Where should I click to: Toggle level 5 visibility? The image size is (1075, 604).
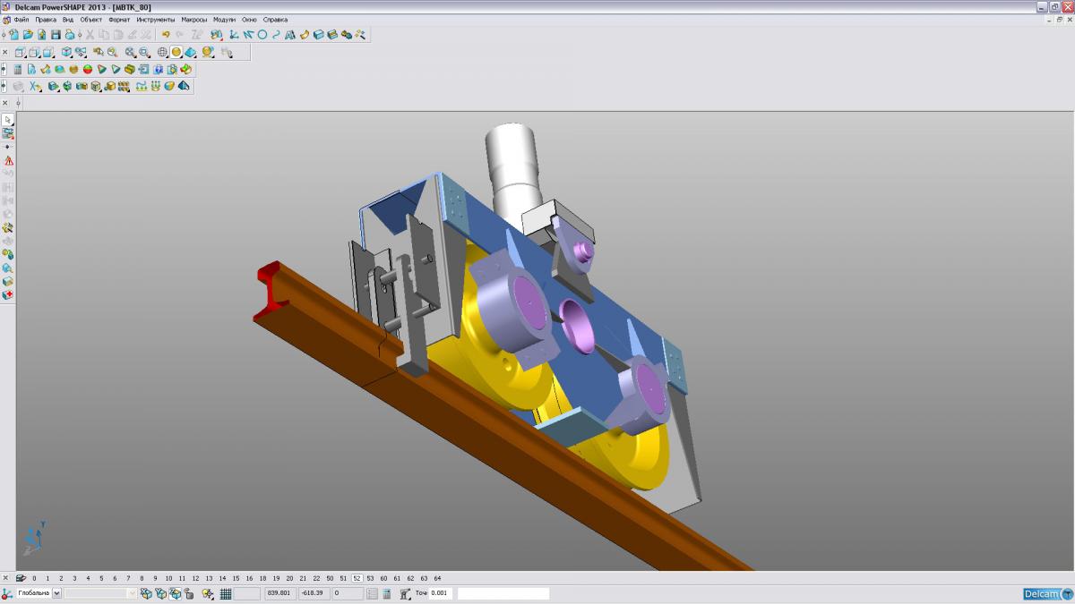(101, 578)
